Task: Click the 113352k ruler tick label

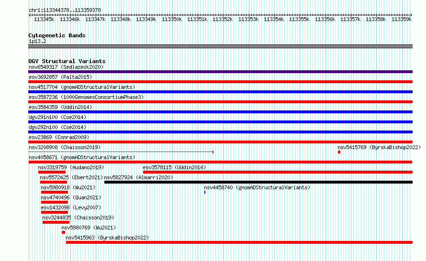Action: (223, 20)
